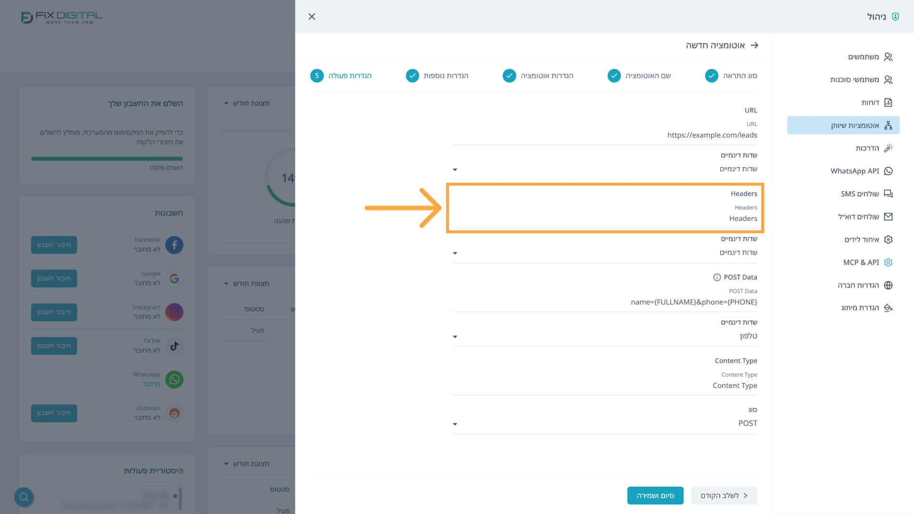Click the Fix Digital logo
This screenshot has height=514, width=914.
click(62, 18)
